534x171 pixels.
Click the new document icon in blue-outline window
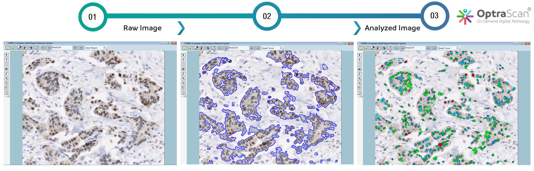[x=185, y=48]
